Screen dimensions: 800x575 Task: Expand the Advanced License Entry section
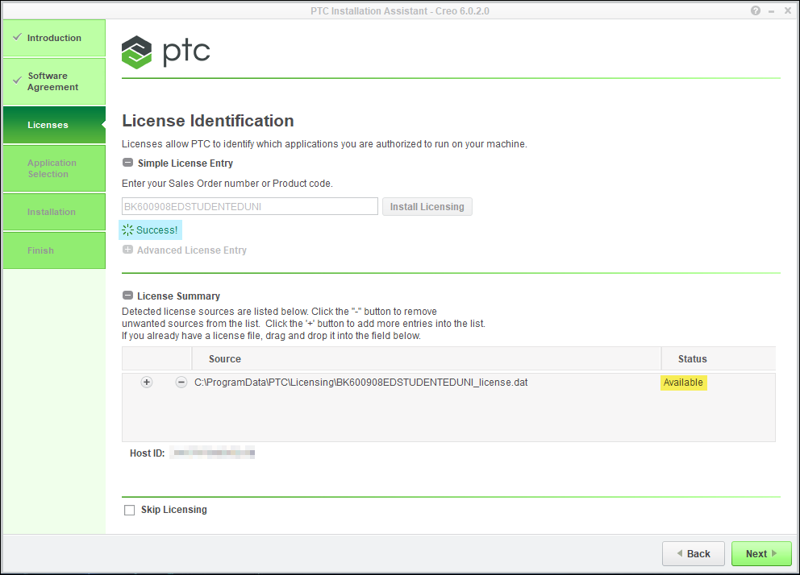pyautogui.click(x=127, y=250)
